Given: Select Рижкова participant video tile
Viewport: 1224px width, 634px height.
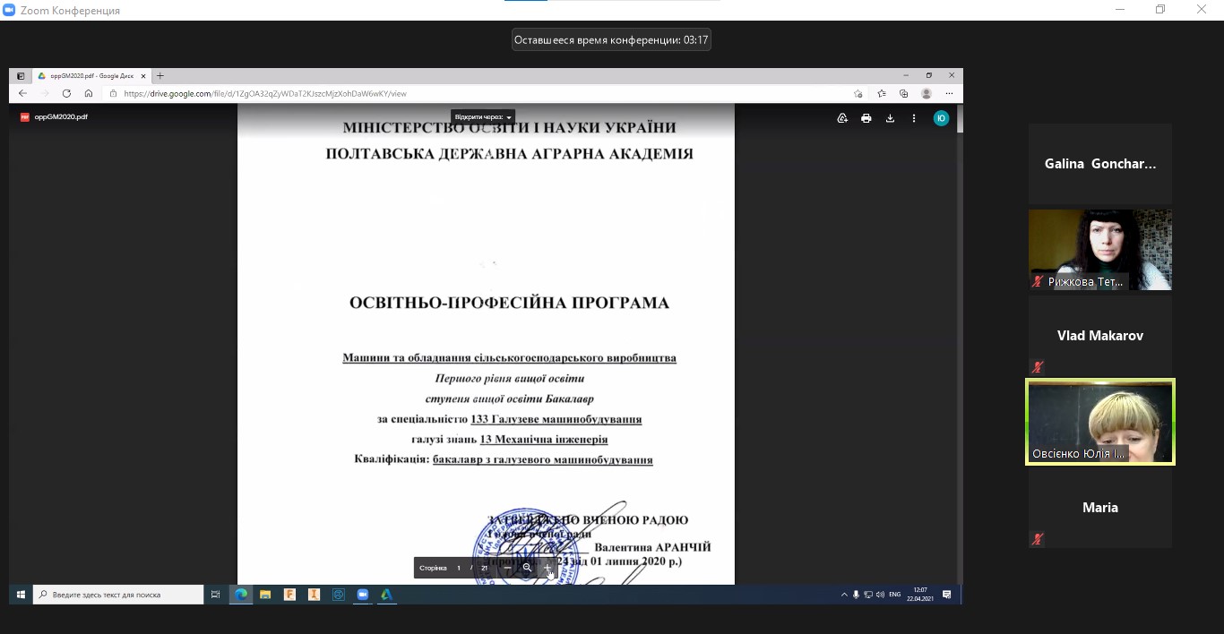Looking at the screenshot, I should pos(1100,250).
